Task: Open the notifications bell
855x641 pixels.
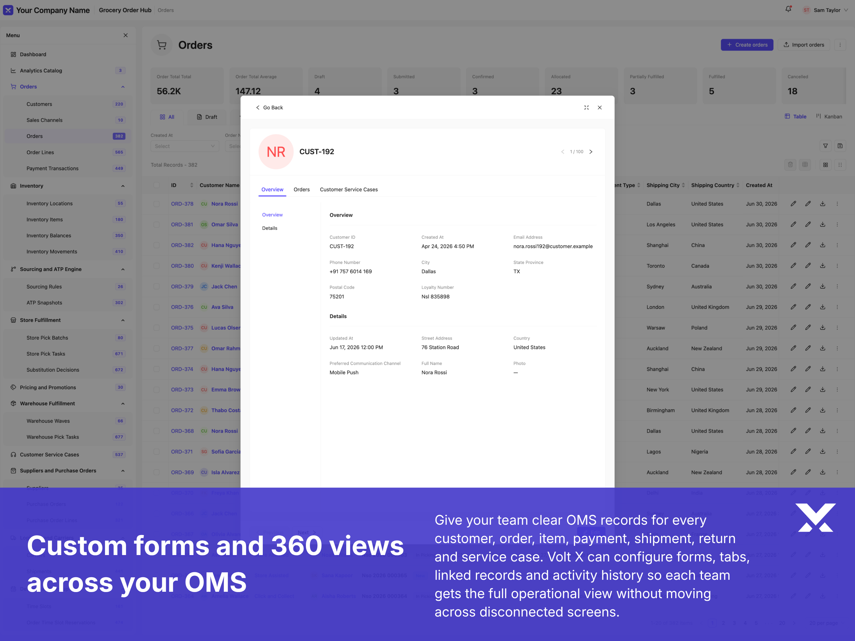Action: click(x=788, y=9)
